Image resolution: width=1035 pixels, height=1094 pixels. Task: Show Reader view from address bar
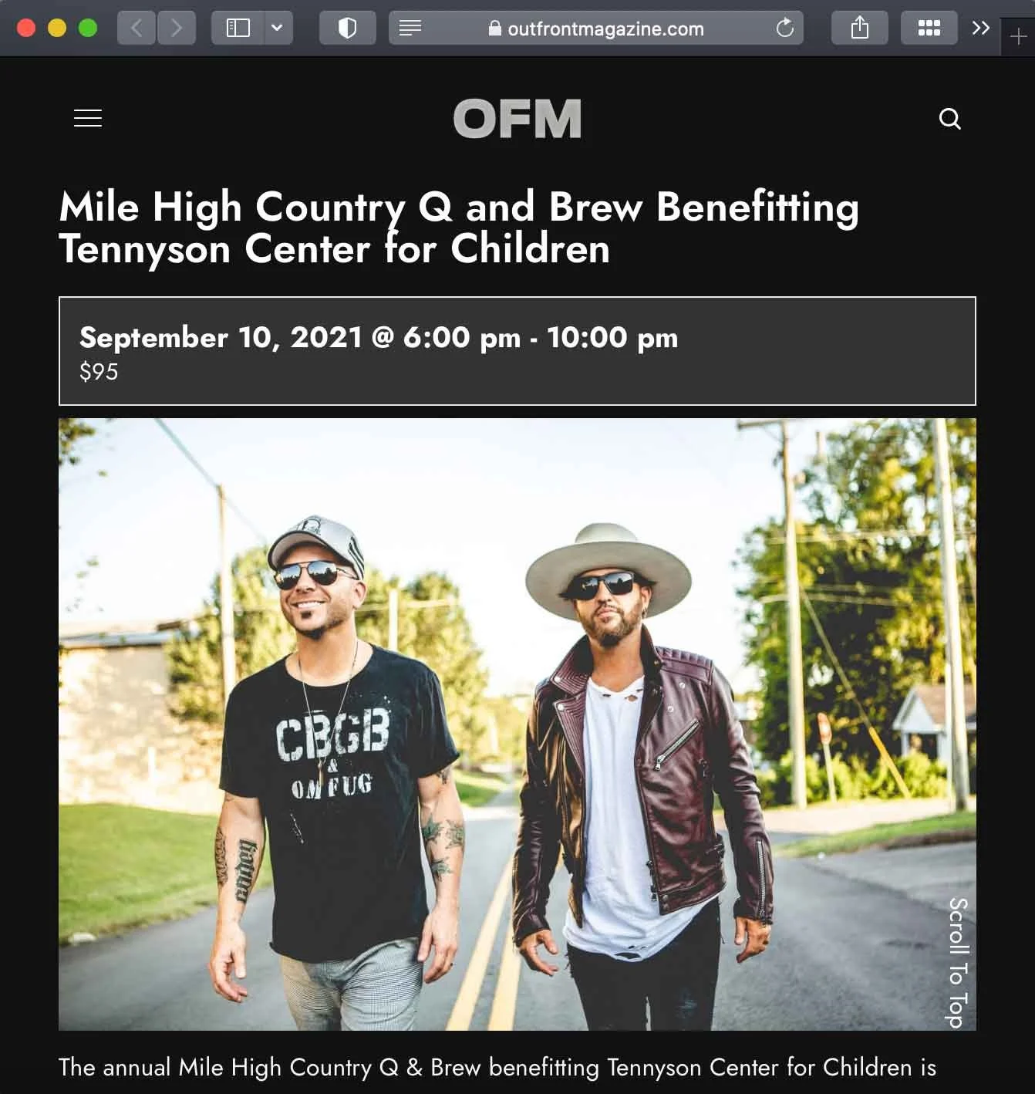[x=410, y=29]
